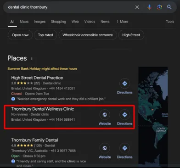
Task: Apply the Open now filter chip
Action: tap(20, 35)
